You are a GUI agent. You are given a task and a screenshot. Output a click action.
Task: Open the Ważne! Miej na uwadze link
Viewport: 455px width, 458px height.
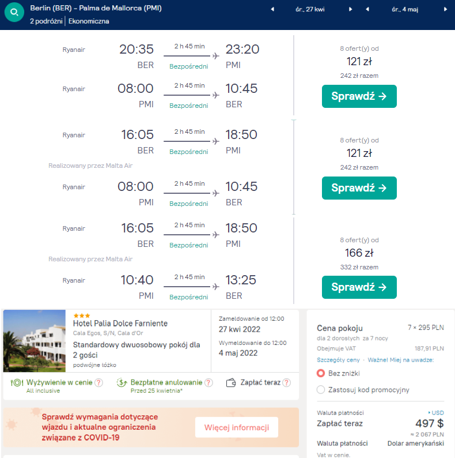tap(401, 360)
